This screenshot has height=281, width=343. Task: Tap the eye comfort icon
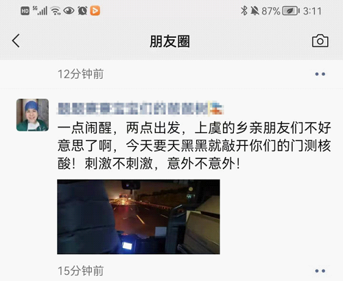pyautogui.click(x=69, y=10)
